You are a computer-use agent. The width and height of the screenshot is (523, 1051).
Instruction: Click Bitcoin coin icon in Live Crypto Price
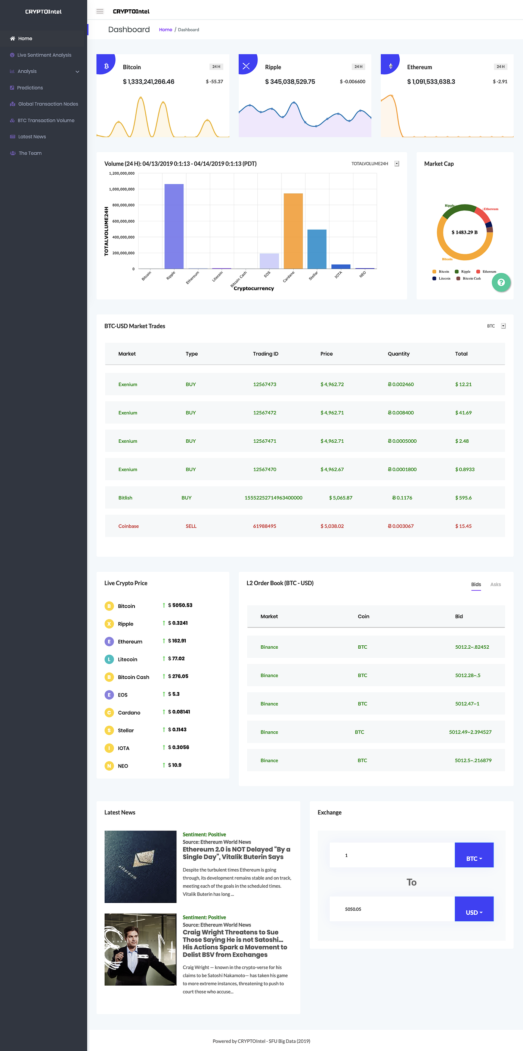[x=109, y=606]
